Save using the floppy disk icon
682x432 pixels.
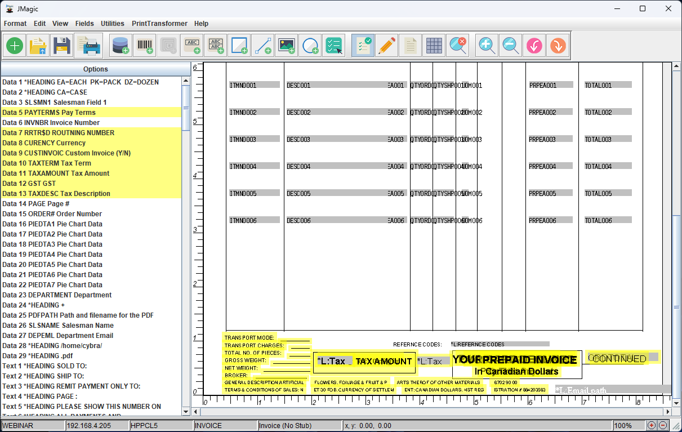(x=61, y=46)
